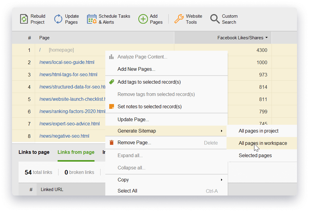Click the Update Pages label

pos(72,19)
